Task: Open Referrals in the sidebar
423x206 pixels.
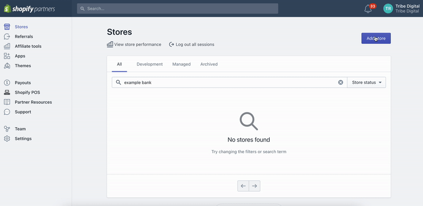Action: click(24, 36)
